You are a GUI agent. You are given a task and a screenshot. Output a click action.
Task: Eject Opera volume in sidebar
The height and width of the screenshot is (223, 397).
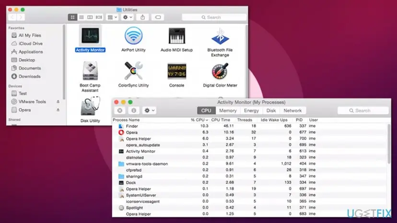click(x=58, y=110)
